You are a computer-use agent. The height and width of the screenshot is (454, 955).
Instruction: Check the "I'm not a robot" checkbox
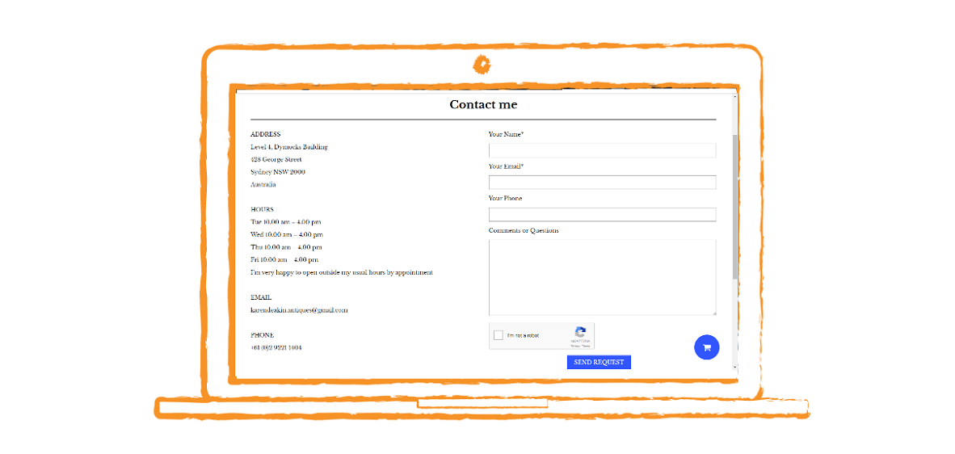[499, 335]
